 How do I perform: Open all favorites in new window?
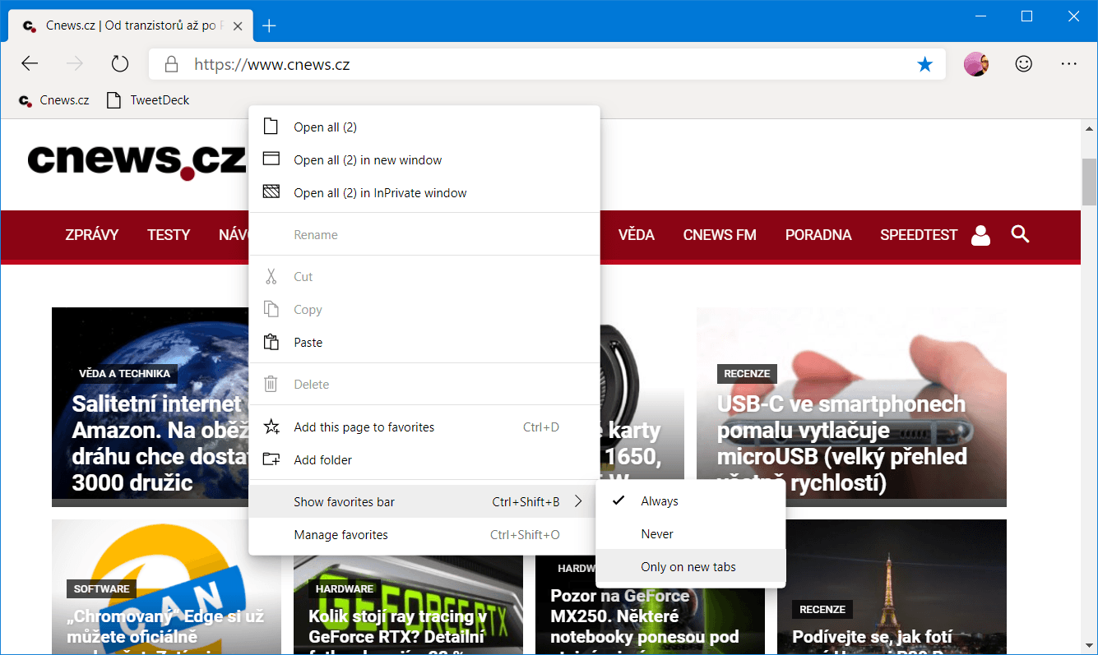point(368,159)
